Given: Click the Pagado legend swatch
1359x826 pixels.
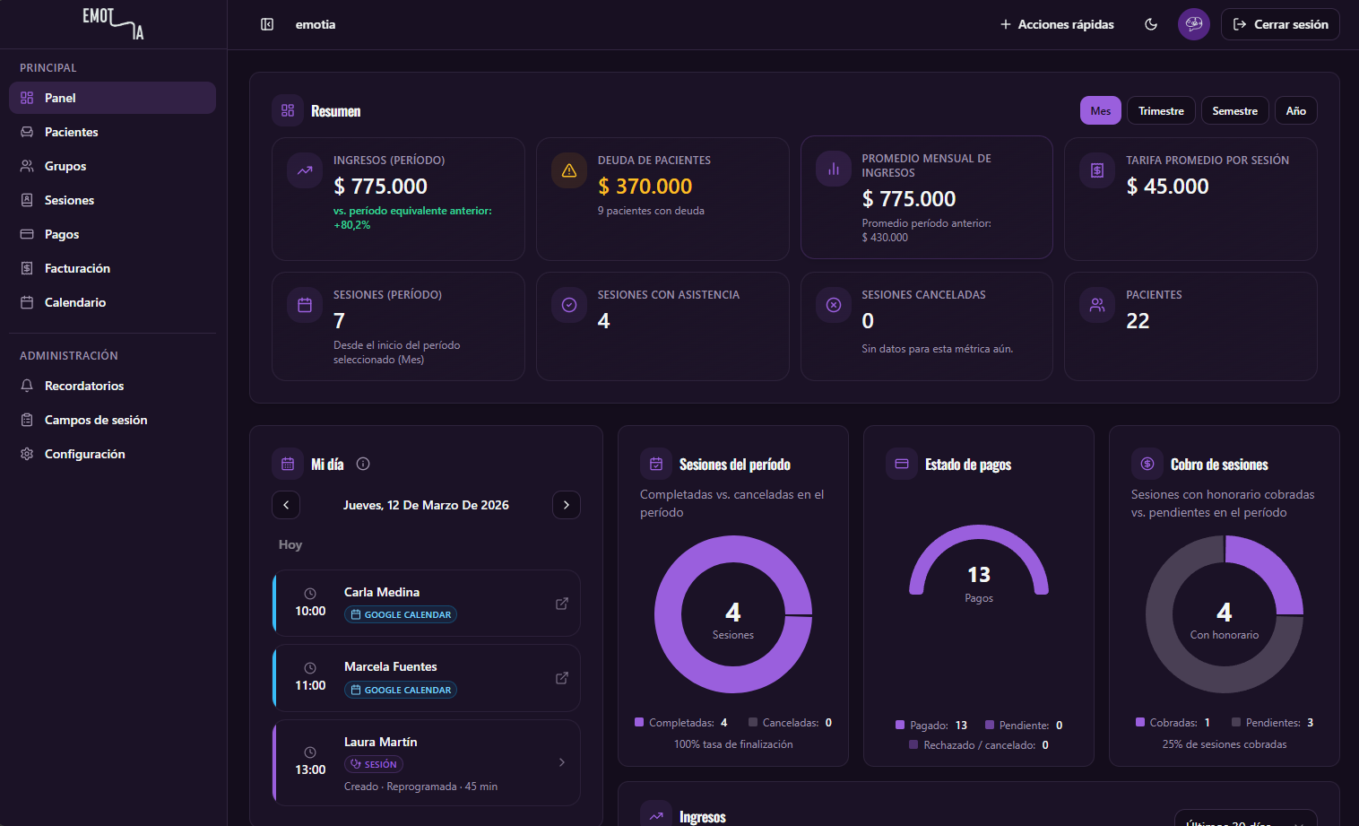Looking at the screenshot, I should click(900, 725).
